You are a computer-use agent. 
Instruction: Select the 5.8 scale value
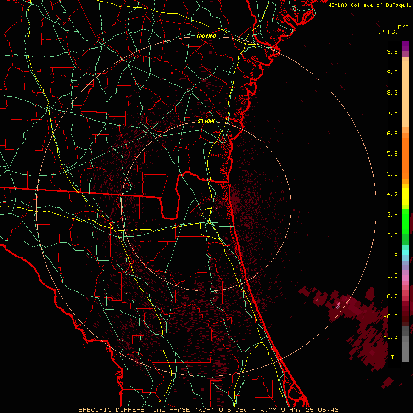(392, 154)
